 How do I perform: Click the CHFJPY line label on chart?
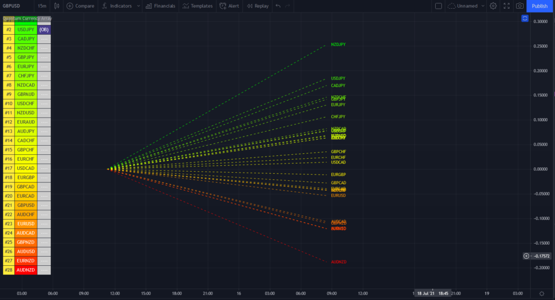coord(338,117)
